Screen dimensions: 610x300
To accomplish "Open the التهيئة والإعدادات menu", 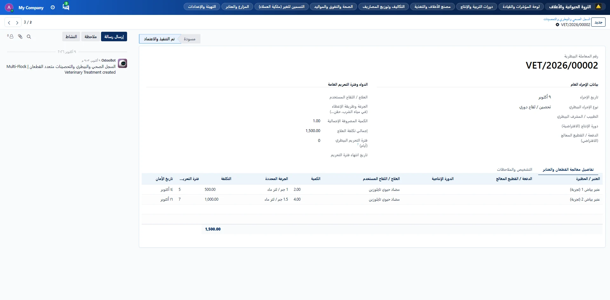I will pos(202,7).
